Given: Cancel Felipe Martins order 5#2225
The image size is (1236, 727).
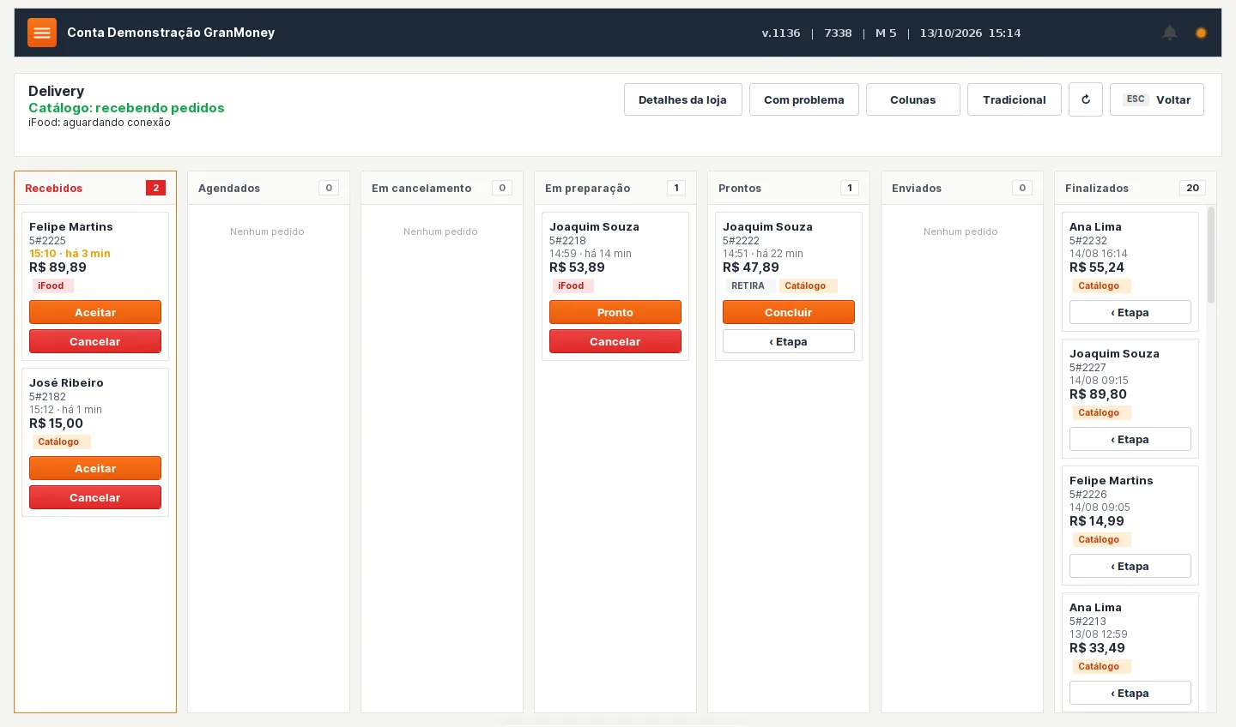Looking at the screenshot, I should coord(95,341).
